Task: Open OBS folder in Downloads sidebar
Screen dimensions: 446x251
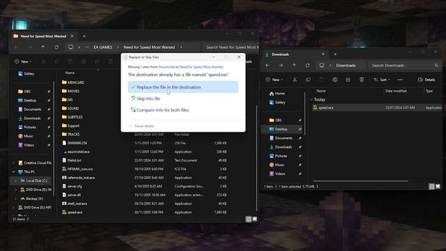Action: point(275,120)
